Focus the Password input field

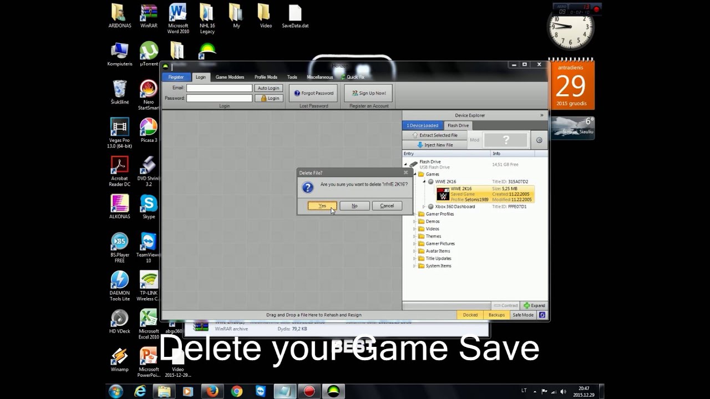pos(219,98)
